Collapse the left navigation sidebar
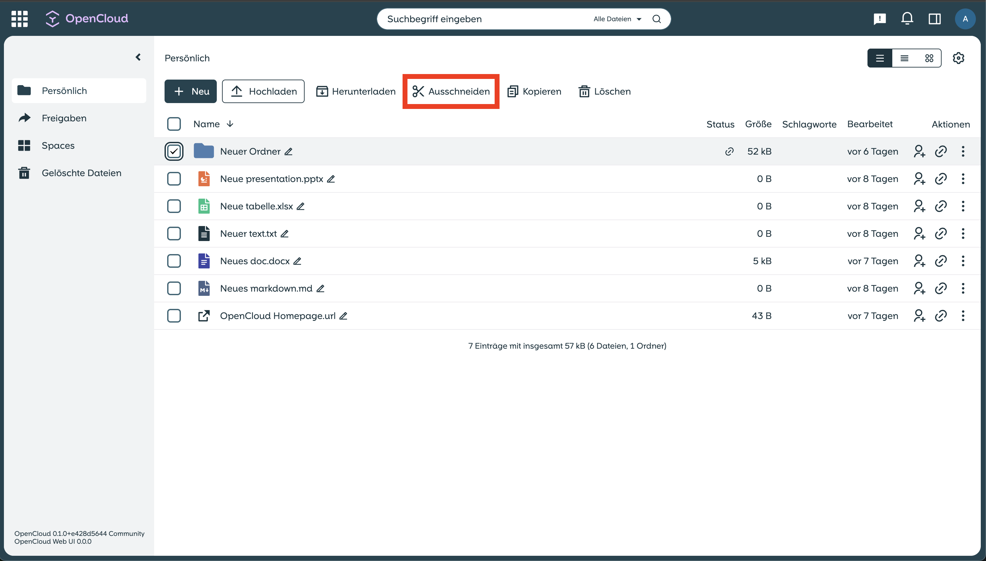The height and width of the screenshot is (561, 986). (138, 57)
